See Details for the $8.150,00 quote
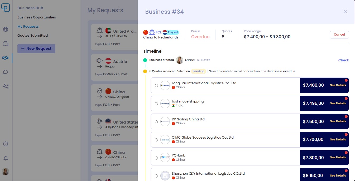 pyautogui.click(x=338, y=176)
